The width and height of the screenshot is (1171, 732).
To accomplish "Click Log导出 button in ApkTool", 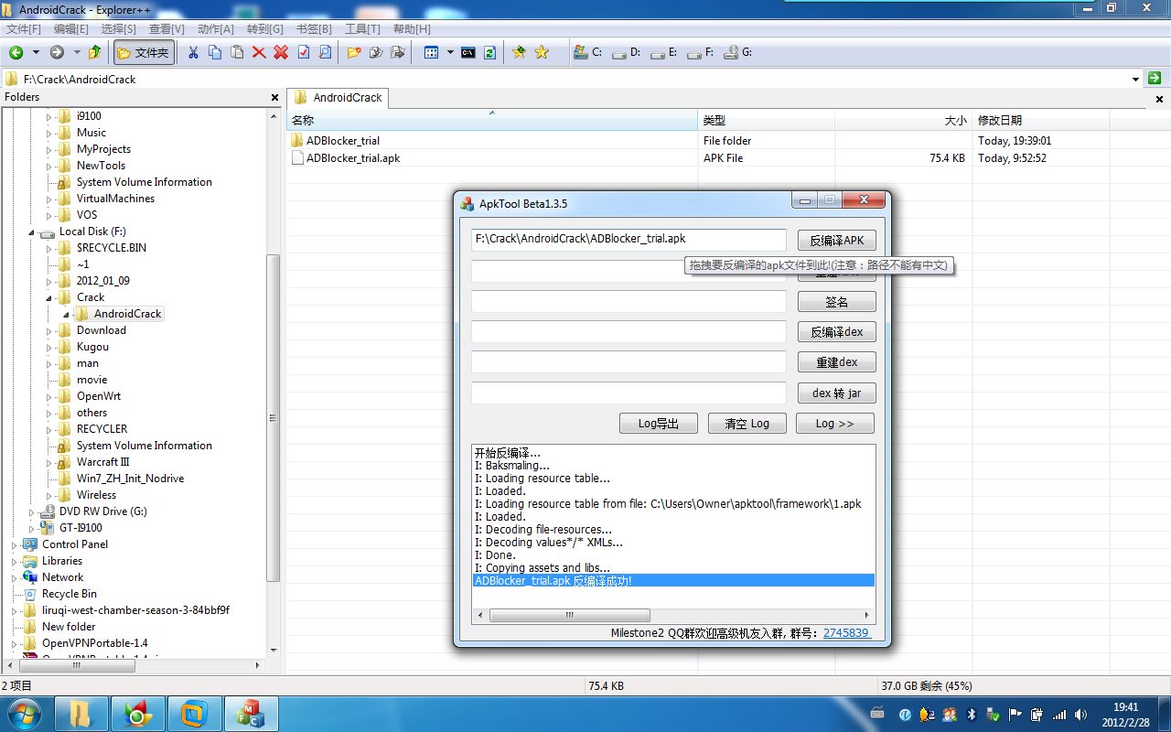I will coord(659,424).
